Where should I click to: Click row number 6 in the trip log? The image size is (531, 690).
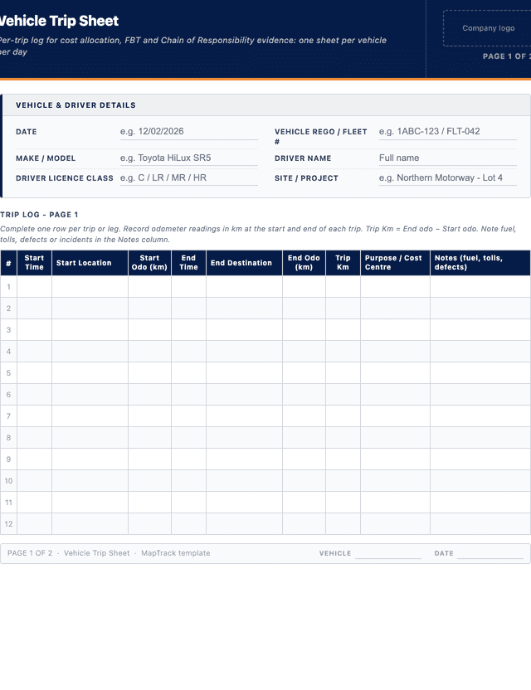point(8,394)
